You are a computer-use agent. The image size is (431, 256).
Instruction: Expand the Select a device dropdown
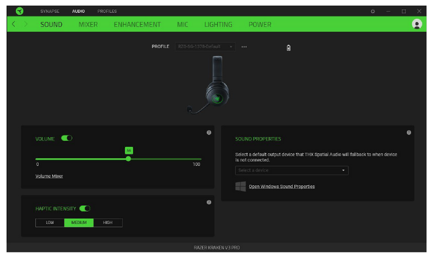click(x=292, y=170)
